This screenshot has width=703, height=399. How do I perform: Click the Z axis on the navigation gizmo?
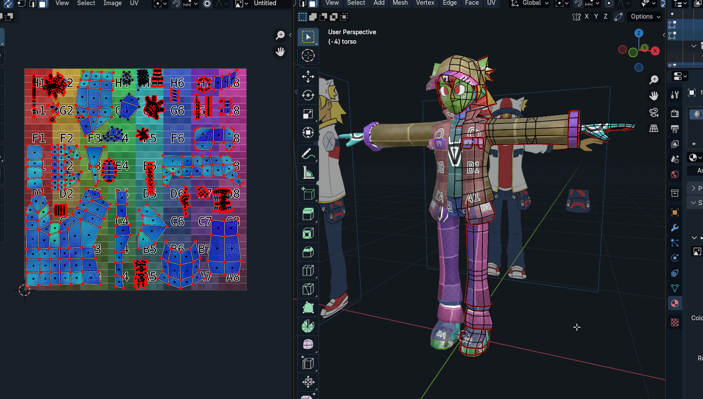pos(639,33)
